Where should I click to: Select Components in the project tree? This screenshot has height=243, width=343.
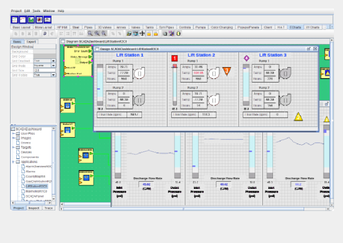(x=30, y=157)
